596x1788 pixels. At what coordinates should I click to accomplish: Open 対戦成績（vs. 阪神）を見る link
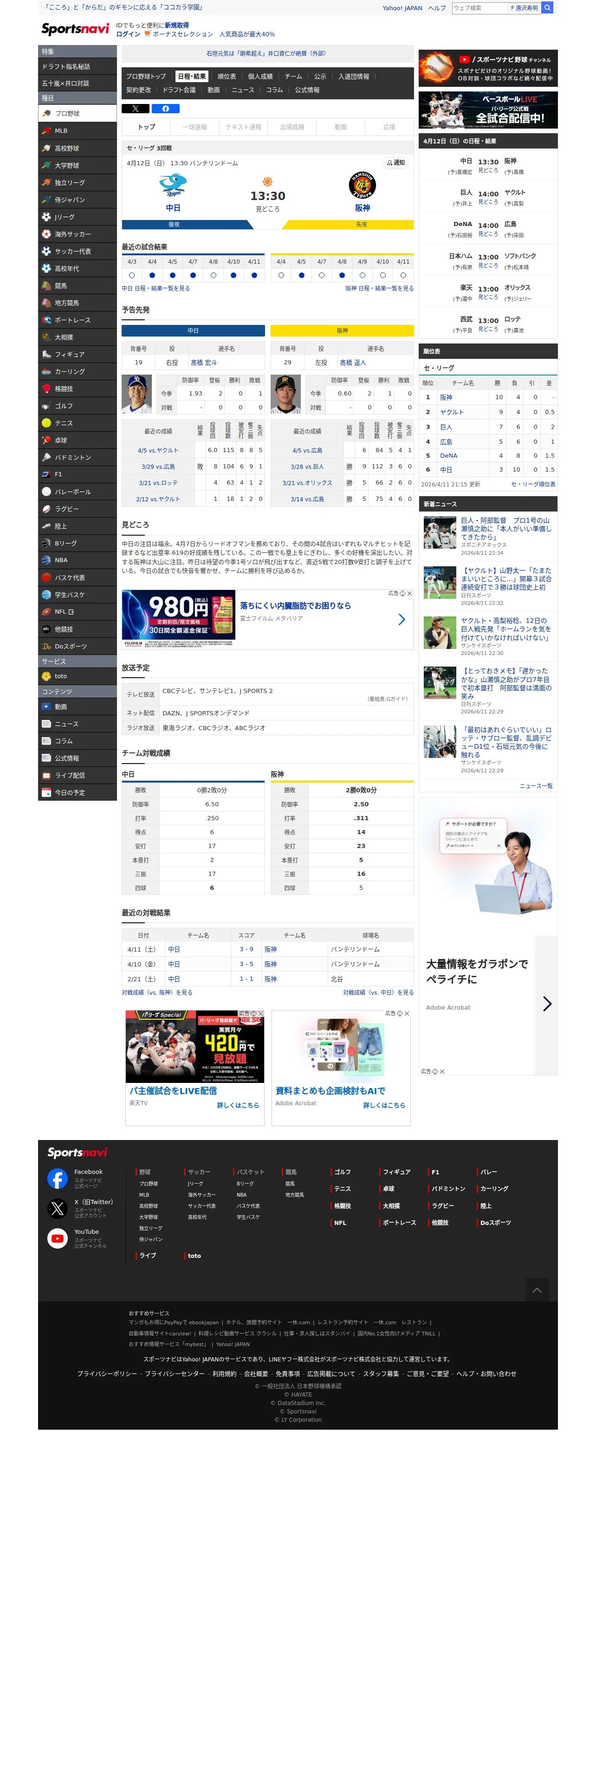pos(157,992)
